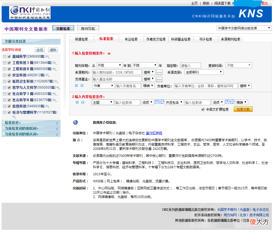Image resolution: width=274 pixels, height=232 pixels.
Task: Click magnifier icon next to 工程科技Ⅰ辑
Action: coord(55,63)
